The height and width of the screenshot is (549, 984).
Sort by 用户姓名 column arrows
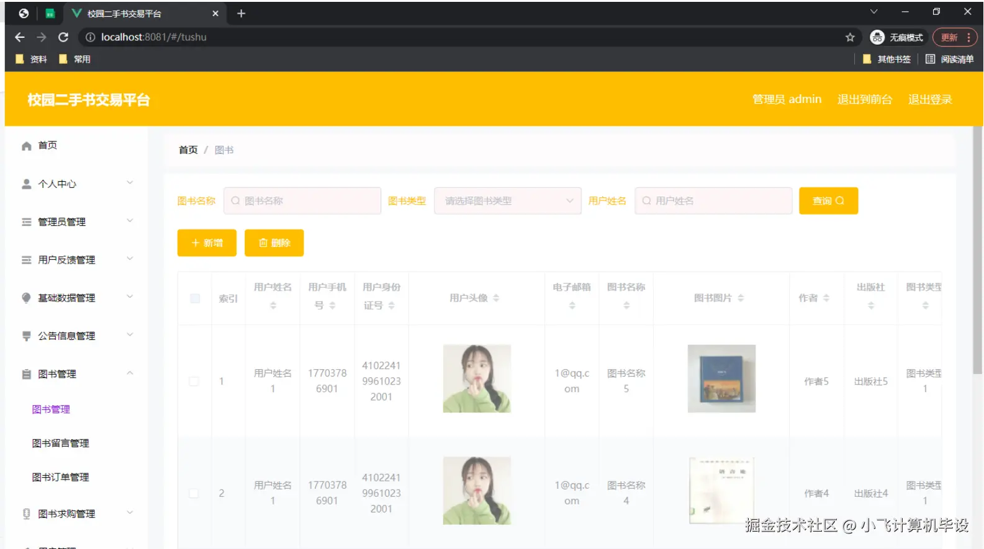point(273,305)
